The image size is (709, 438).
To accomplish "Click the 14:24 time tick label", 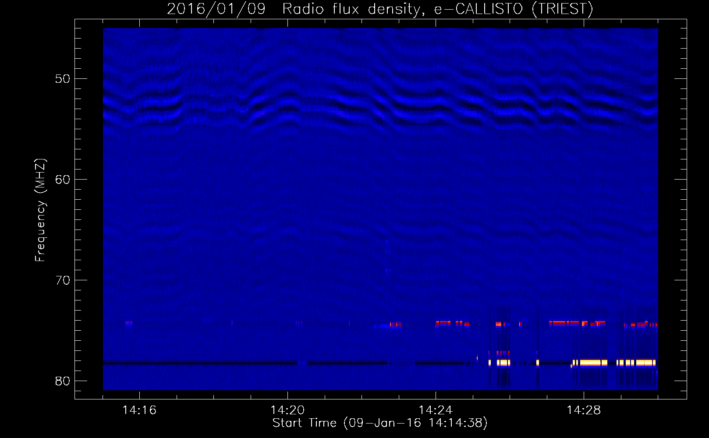I will coord(436,410).
